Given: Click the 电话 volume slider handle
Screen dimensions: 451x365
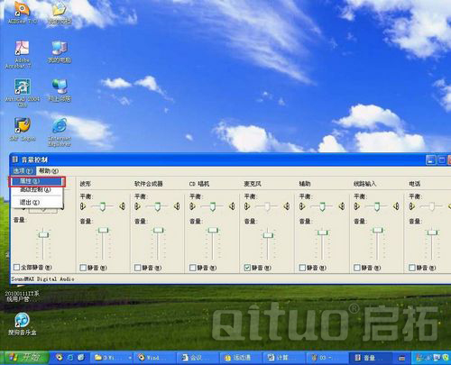Looking at the screenshot, I should coord(432,233).
